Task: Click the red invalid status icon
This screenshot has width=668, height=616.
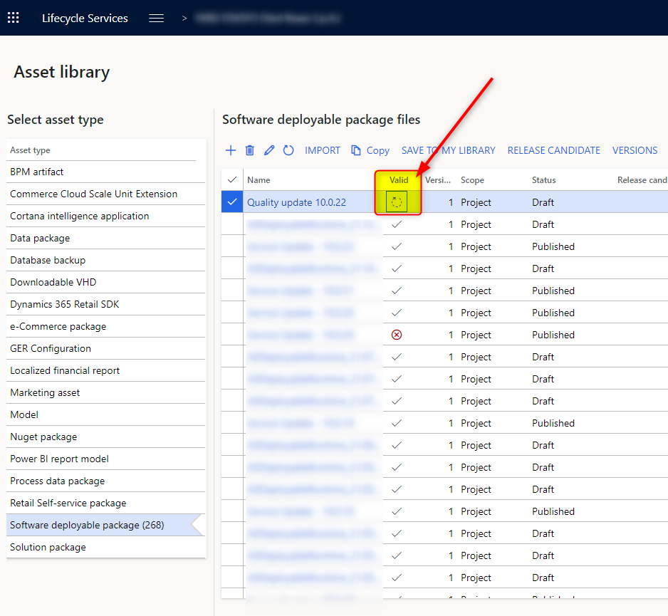Action: 397,335
